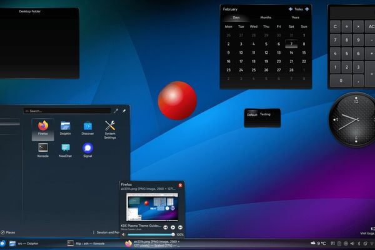The width and height of the screenshot is (375, 250).
Task: Switch calendar to the Months tab
Action: (266, 17)
